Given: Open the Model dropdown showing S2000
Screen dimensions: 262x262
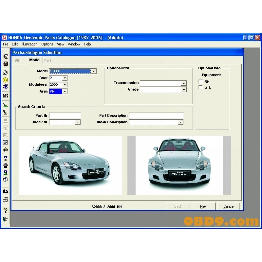Looking at the screenshot, I should 94,71.
